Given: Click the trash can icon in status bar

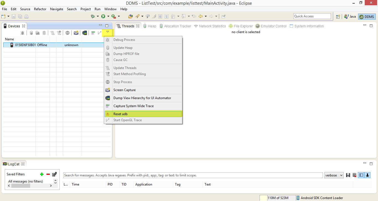Looking at the screenshot, I should tap(298, 198).
